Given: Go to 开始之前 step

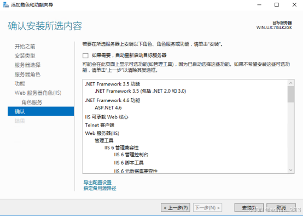Looking at the screenshot, I should click(25, 47).
